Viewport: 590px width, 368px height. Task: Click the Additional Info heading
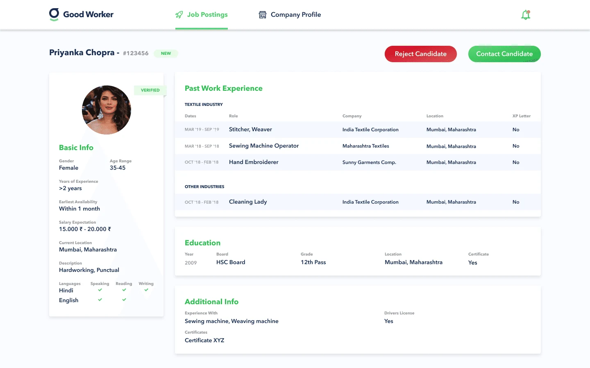(x=211, y=302)
